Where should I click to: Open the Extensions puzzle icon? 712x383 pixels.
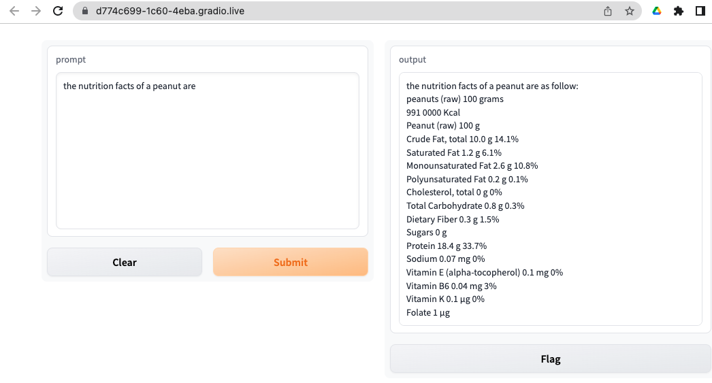678,11
